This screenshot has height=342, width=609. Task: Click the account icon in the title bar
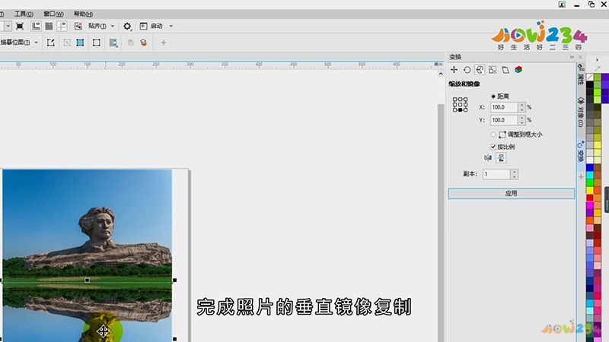[562, 5]
